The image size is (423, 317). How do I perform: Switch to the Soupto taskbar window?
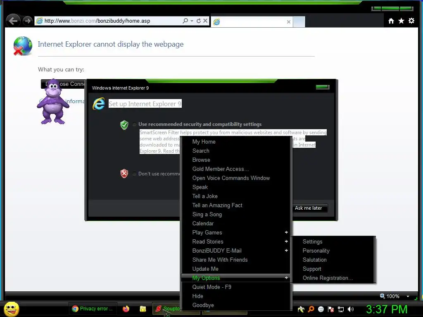tap(168, 309)
